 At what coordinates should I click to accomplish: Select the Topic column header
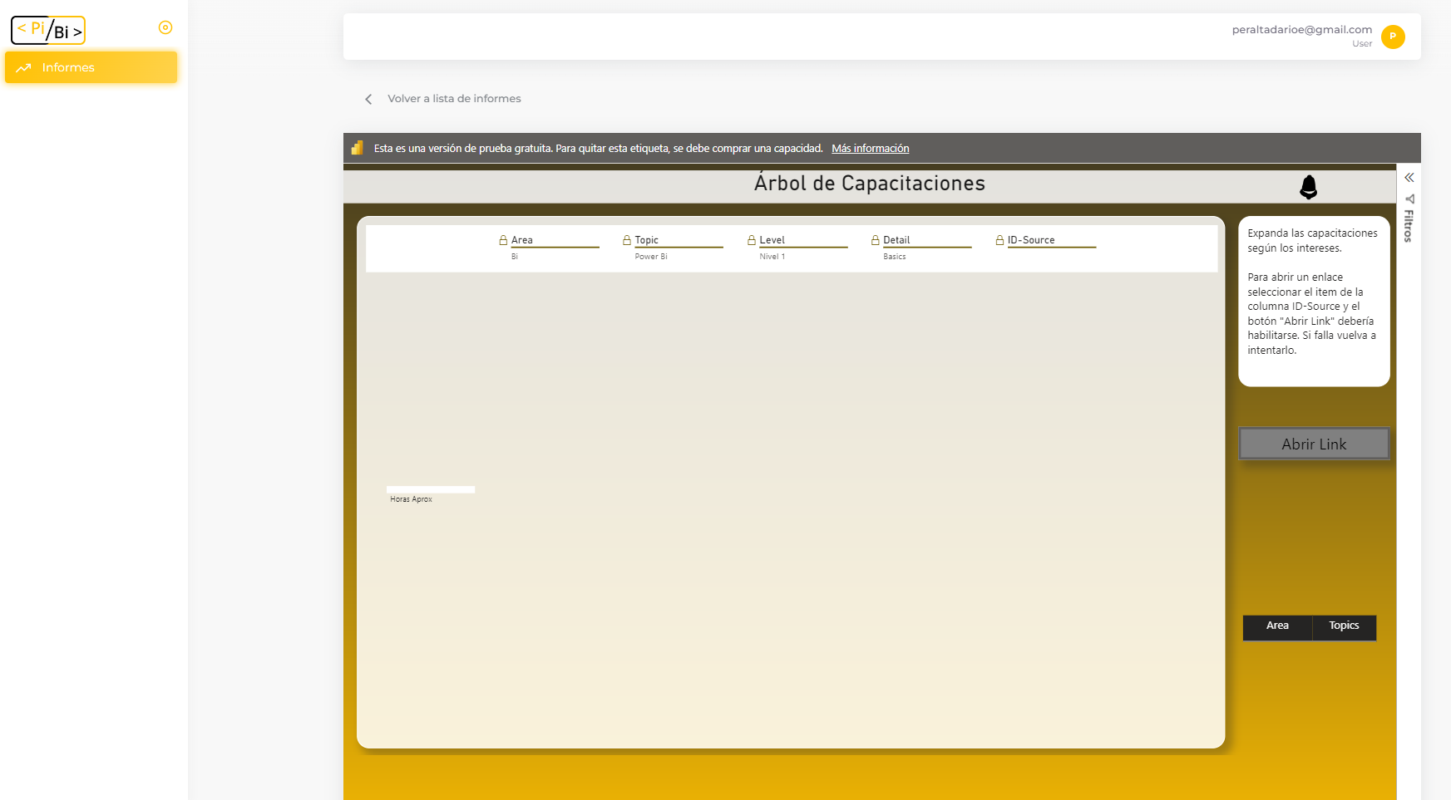point(646,240)
